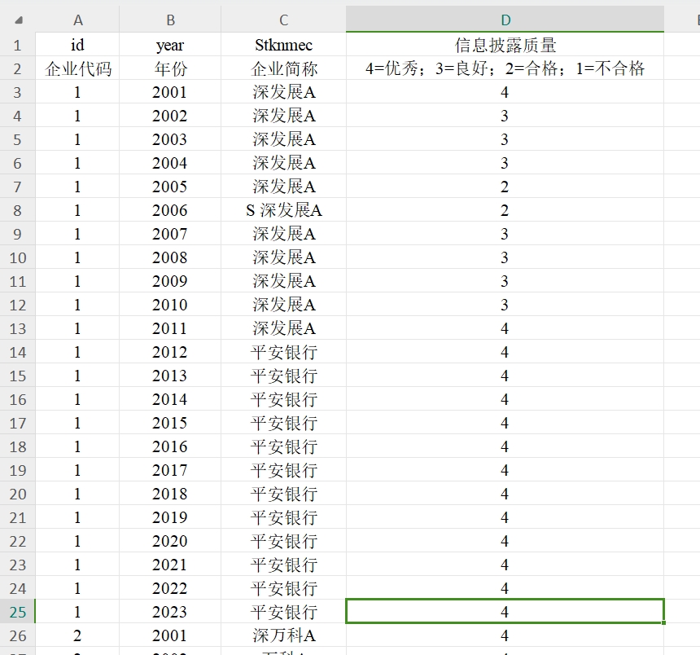Select the year 2004 cell
Image resolution: width=700 pixels, height=655 pixels.
point(170,163)
